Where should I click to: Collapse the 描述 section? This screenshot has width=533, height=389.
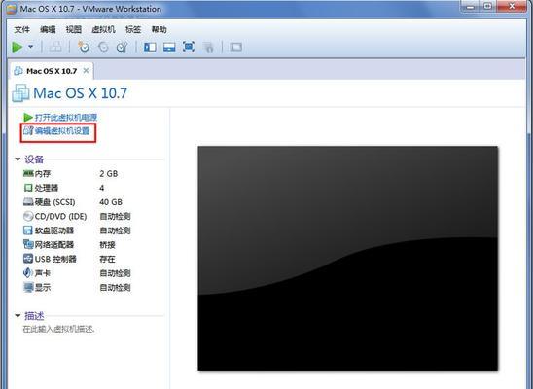(x=18, y=316)
